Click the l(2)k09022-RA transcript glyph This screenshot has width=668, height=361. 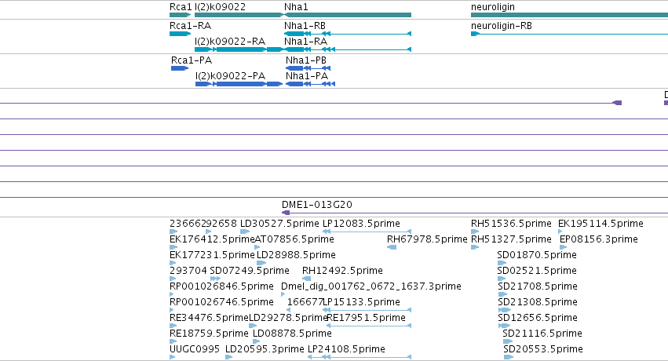coord(239,49)
